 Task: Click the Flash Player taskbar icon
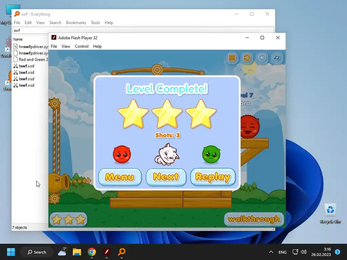107,252
